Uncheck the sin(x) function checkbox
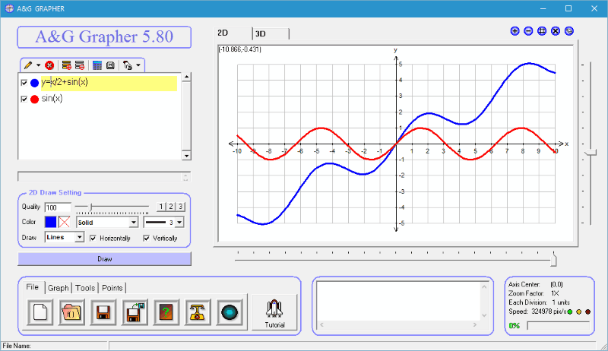 (x=24, y=100)
